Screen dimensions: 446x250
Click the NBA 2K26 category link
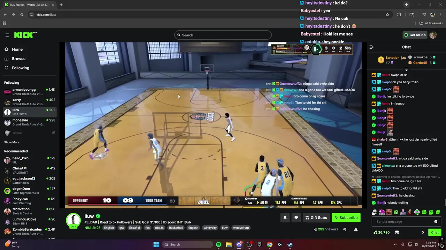92,228
